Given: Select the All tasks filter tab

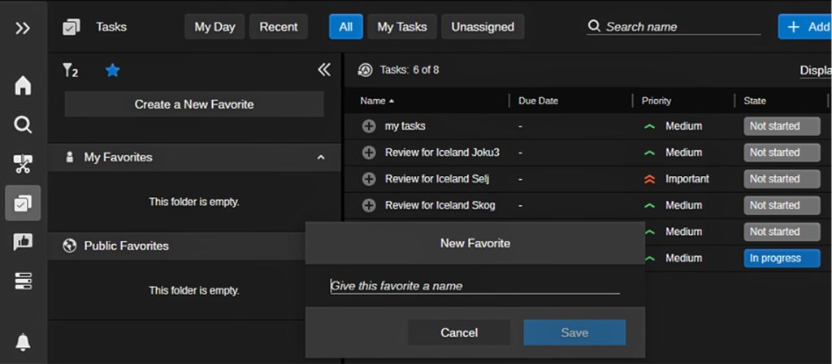Looking at the screenshot, I should tap(345, 27).
